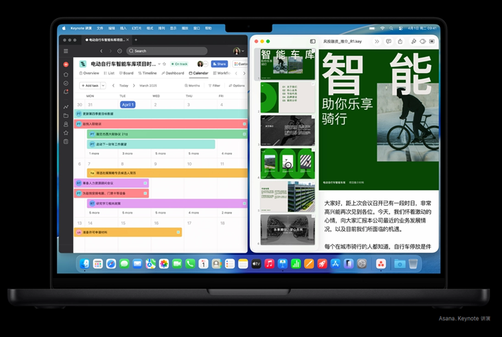Screen dimensions: 502x337
Task: Open Portfolios folder icon in Asana sidebar
Action: tap(66, 115)
